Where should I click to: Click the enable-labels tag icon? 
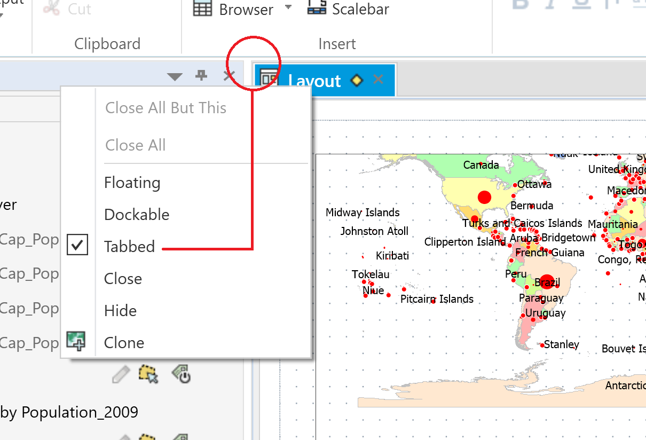click(181, 374)
